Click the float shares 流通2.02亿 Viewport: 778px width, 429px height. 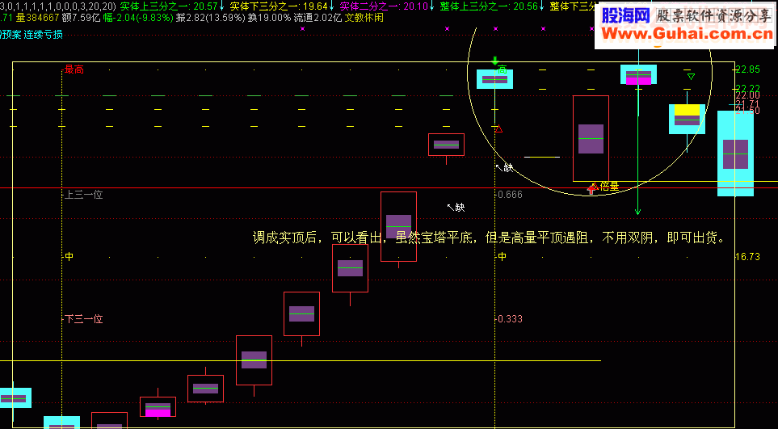point(318,18)
